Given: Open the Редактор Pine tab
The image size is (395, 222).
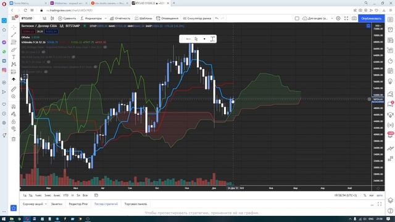Looking at the screenshot, I should click(78, 204).
